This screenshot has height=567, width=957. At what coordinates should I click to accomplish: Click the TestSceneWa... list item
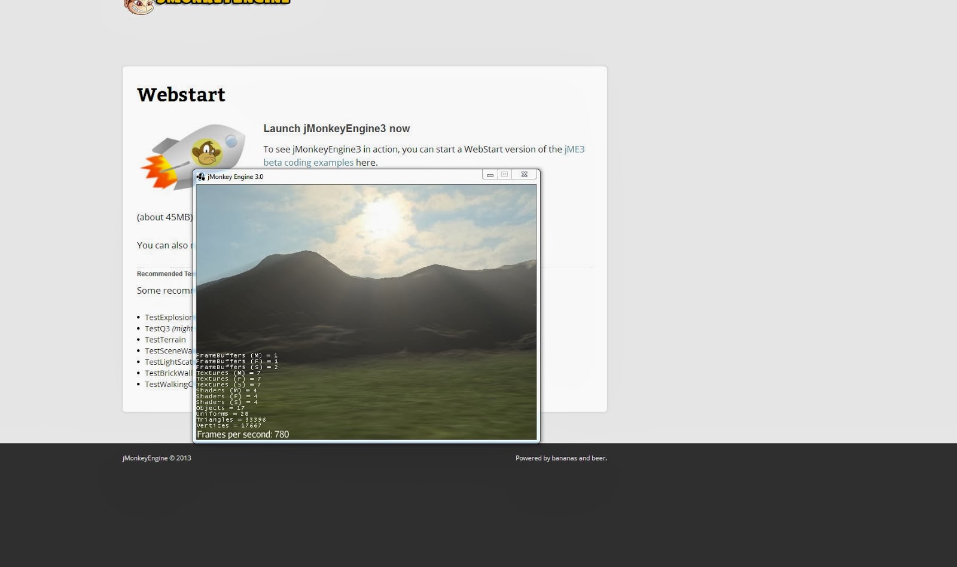(x=169, y=351)
